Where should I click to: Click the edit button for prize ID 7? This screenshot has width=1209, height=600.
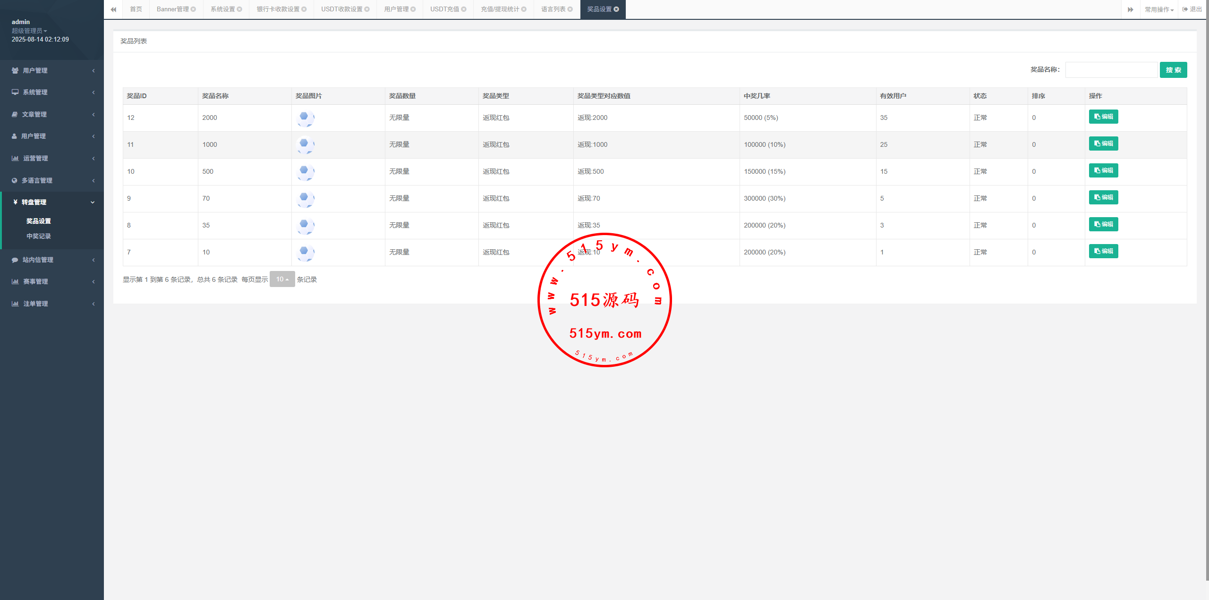[x=1103, y=251]
